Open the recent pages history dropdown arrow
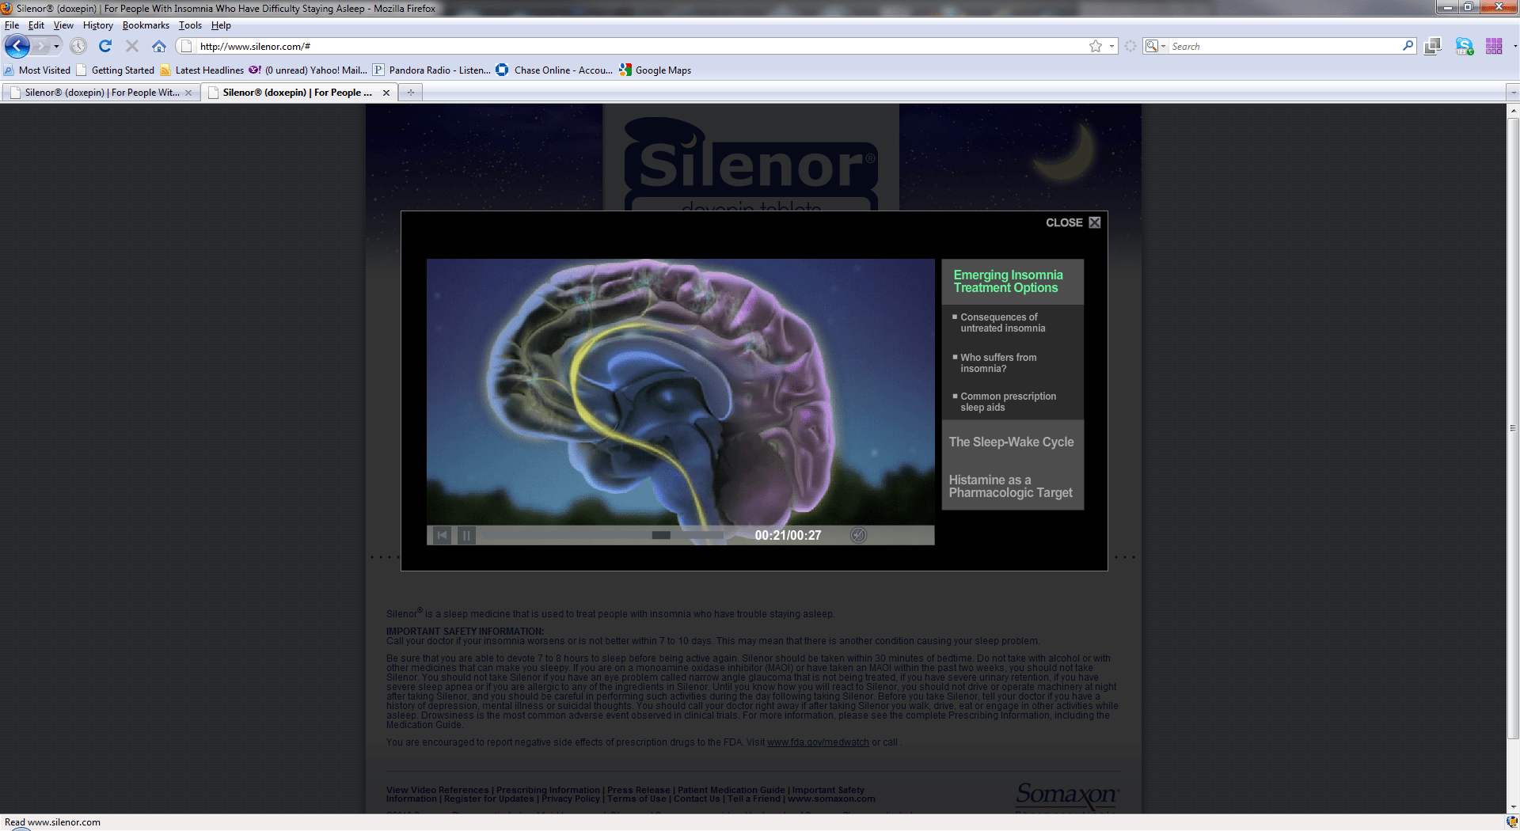Image resolution: width=1520 pixels, height=831 pixels. coord(56,47)
